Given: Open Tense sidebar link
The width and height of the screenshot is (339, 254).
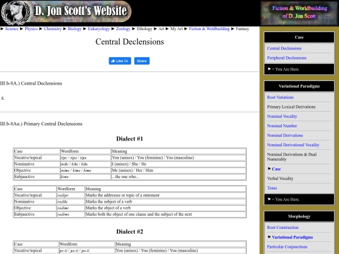Looking at the screenshot, I should pyautogui.click(x=272, y=188).
